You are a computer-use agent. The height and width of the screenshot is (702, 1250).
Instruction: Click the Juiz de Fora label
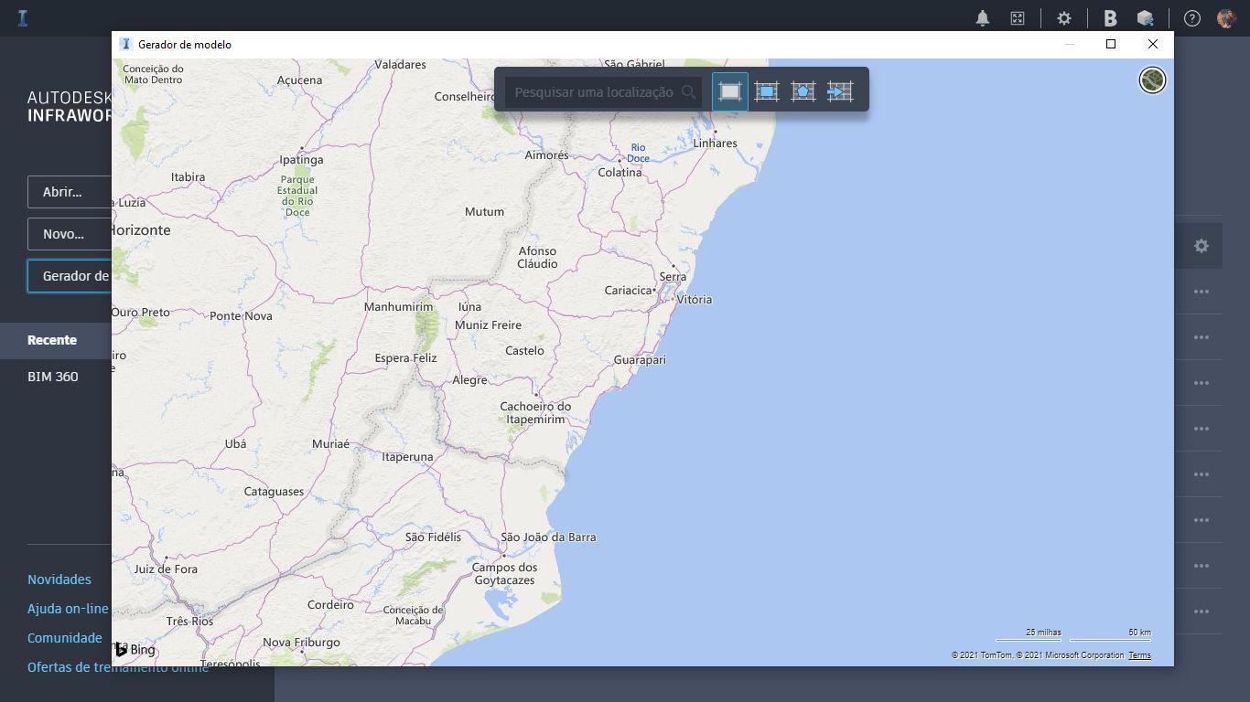166,569
